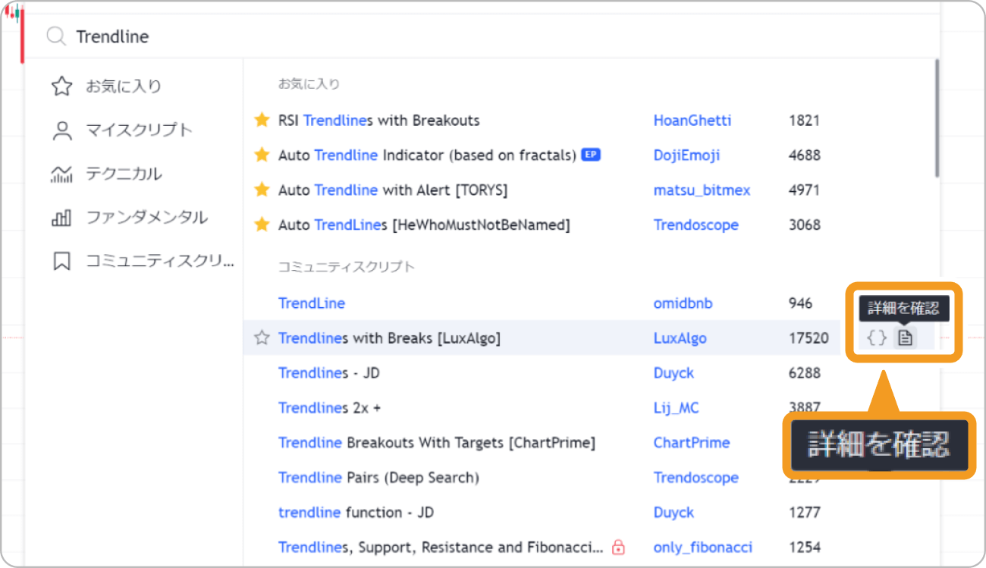This screenshot has width=986, height=568.
Task: Open the source code curly braces icon
Action: (877, 338)
